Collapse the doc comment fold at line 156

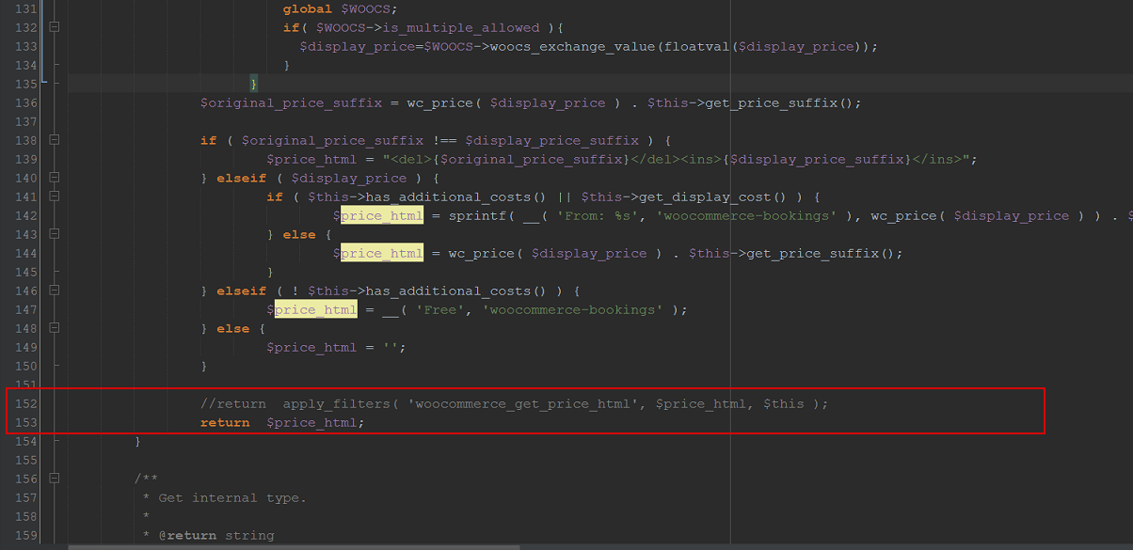point(54,479)
